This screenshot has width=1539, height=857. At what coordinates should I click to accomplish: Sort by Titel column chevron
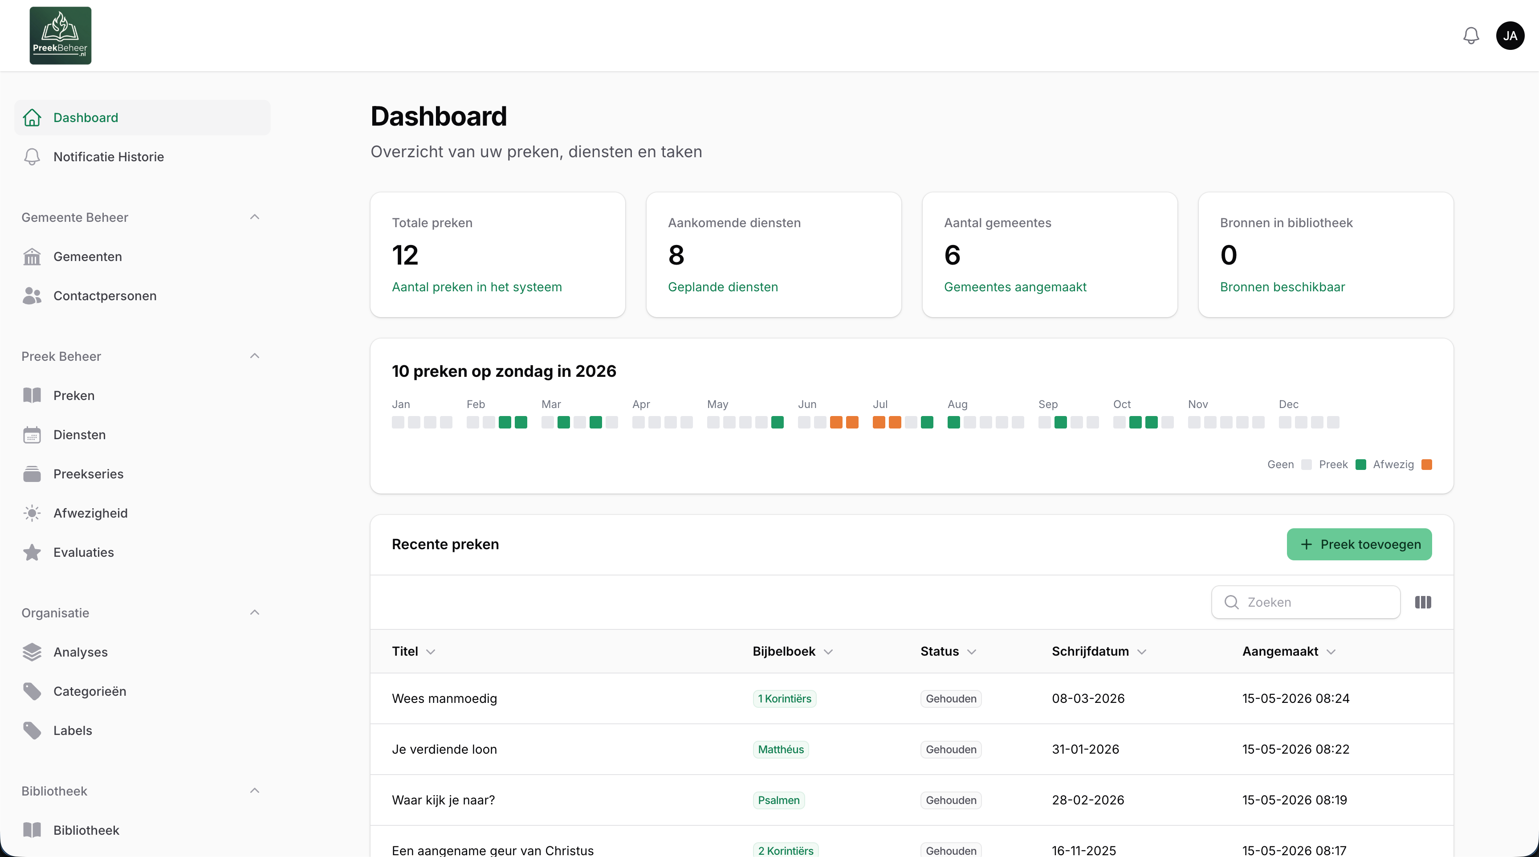pyautogui.click(x=431, y=652)
